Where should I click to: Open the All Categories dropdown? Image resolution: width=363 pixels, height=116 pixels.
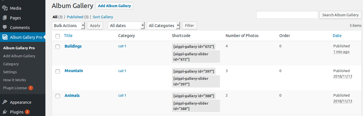tap(164, 26)
